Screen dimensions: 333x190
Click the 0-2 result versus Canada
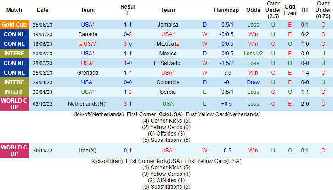tap(128, 34)
